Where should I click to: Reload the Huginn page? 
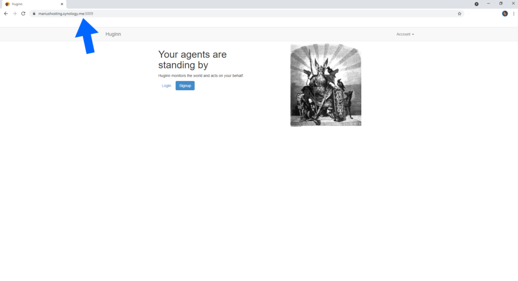tap(23, 14)
